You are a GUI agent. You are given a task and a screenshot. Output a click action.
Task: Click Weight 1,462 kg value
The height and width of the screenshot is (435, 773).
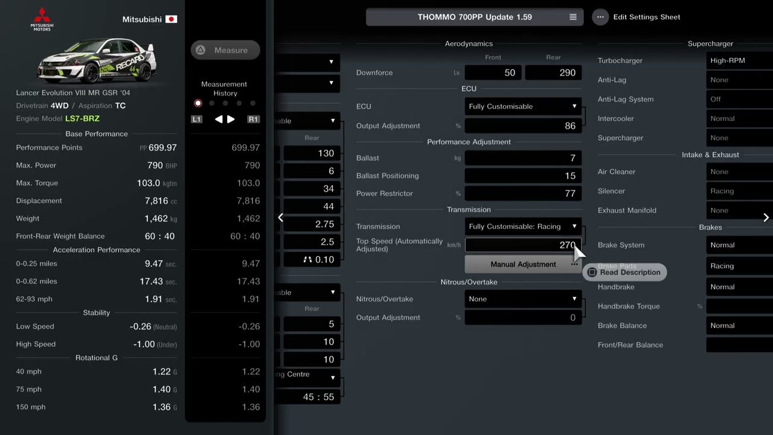[x=161, y=218]
